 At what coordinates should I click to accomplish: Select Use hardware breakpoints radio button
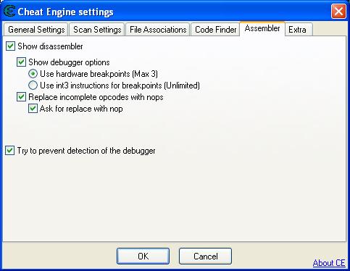pyautogui.click(x=33, y=74)
